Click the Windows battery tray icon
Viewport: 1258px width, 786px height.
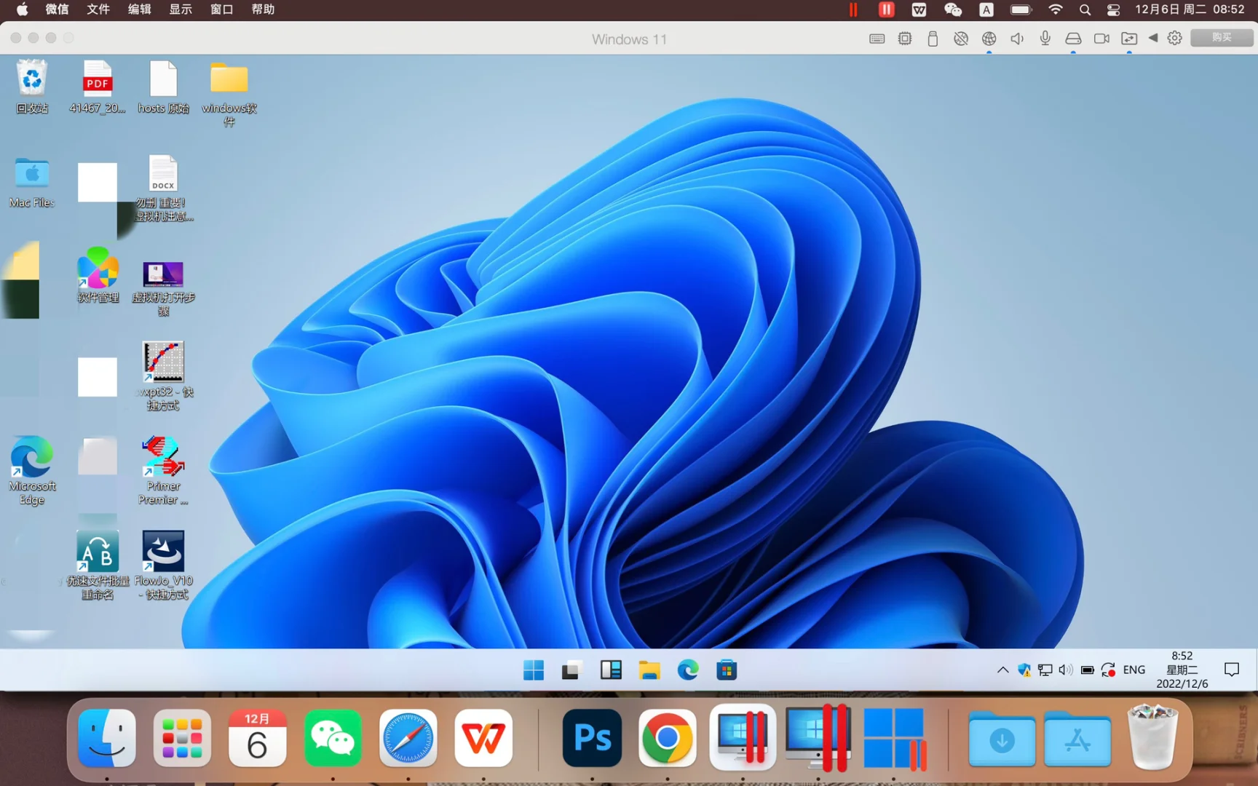[1088, 670]
